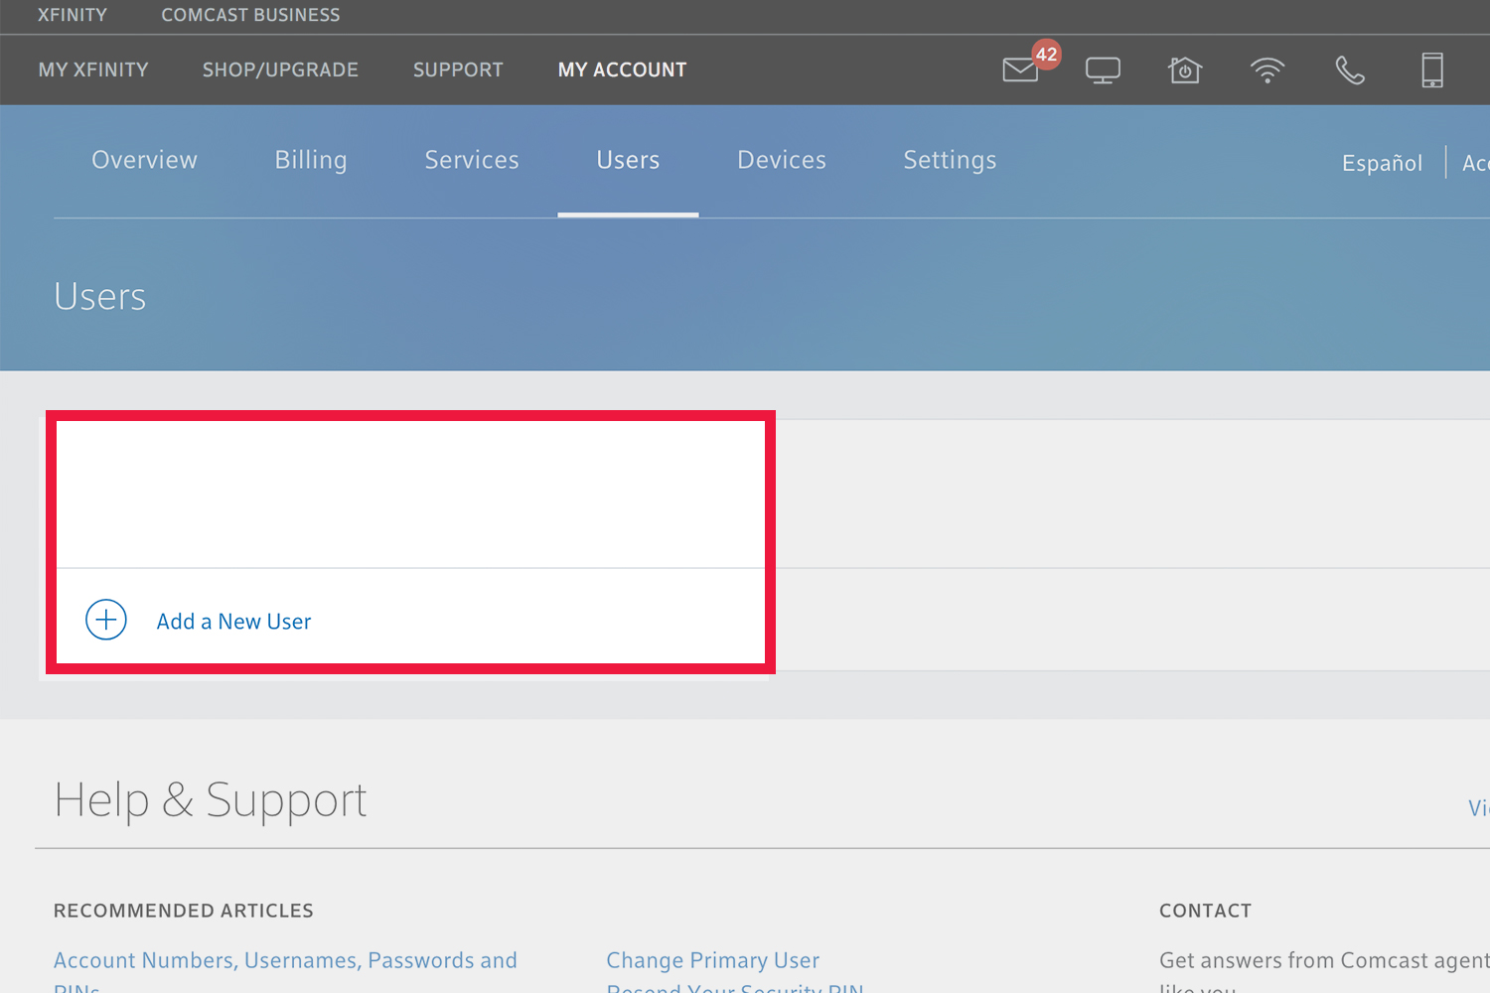Go to the Comcast Business top link
The height and width of the screenshot is (993, 1490).
pos(250,15)
